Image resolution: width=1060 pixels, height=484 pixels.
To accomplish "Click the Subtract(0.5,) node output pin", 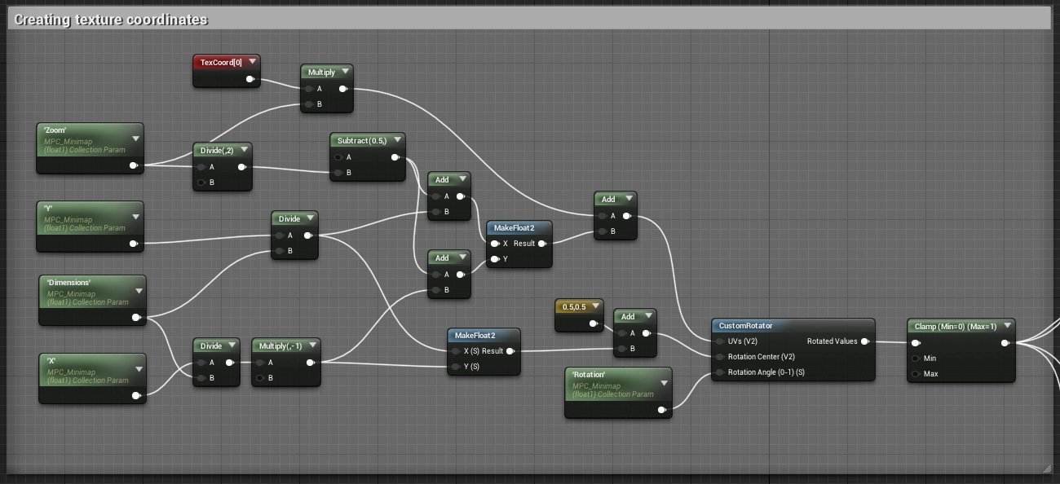I will click(395, 157).
